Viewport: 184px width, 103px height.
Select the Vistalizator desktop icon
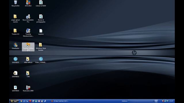pos(15,46)
